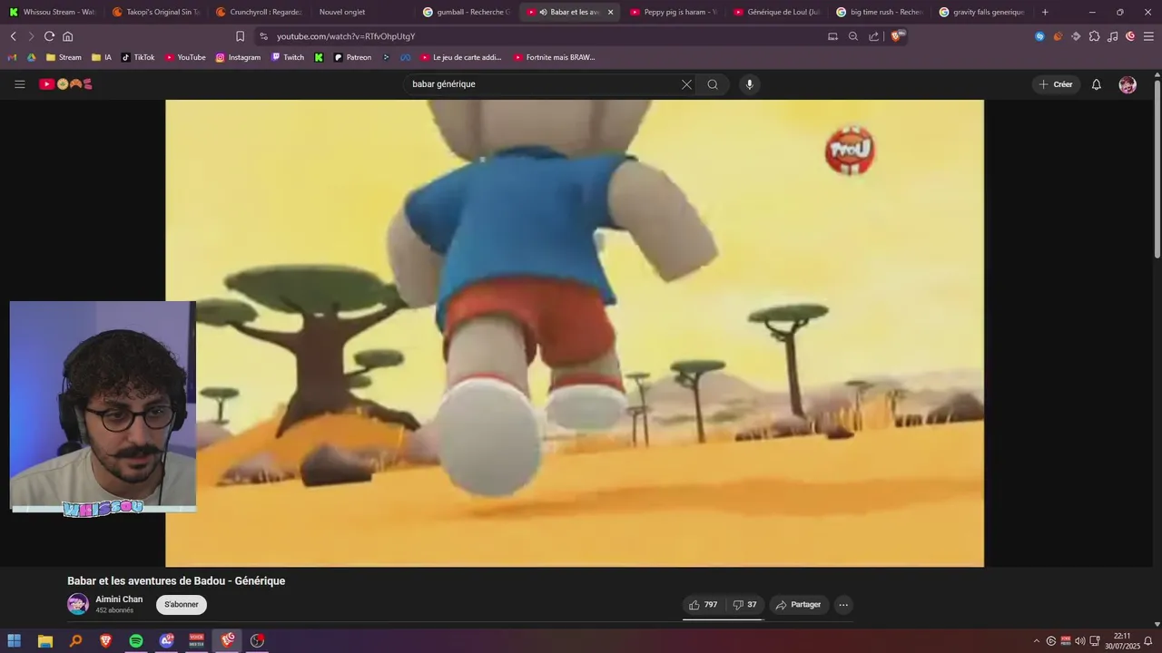Open Aimini Chan channel avatar
This screenshot has width=1162, height=653.
(78, 604)
